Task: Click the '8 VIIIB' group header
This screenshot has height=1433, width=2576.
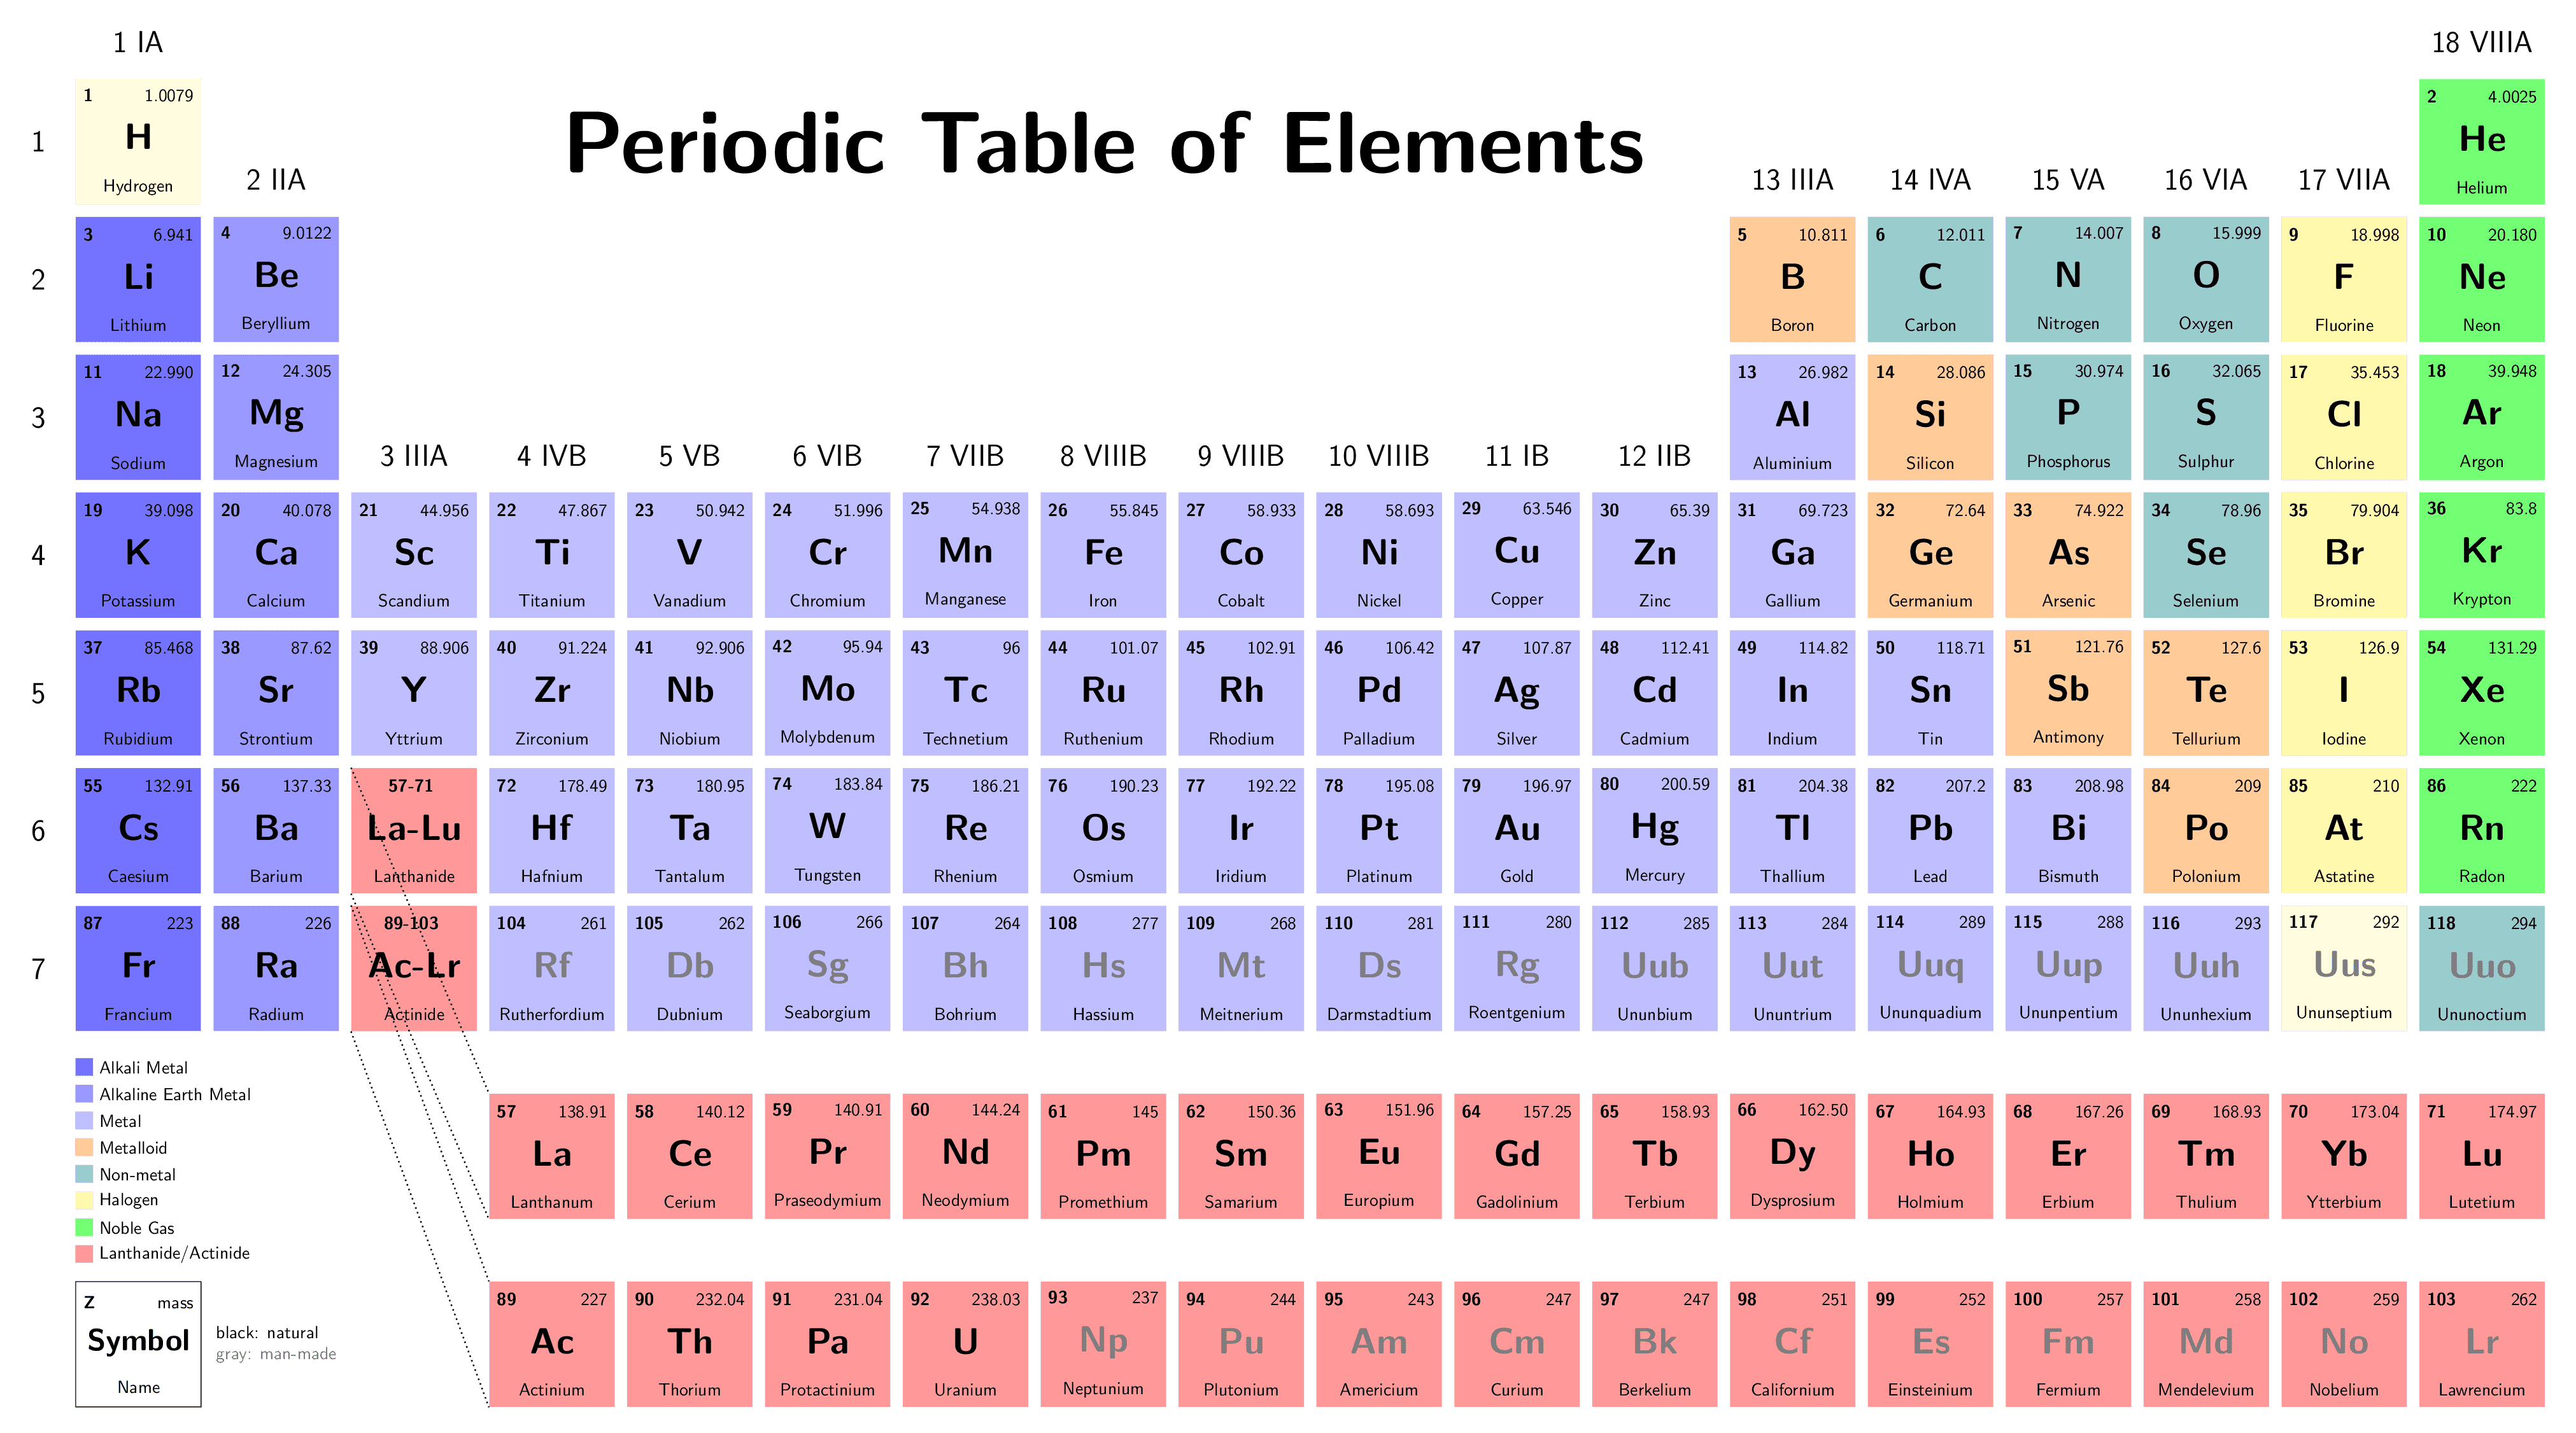Action: pyautogui.click(x=1103, y=457)
